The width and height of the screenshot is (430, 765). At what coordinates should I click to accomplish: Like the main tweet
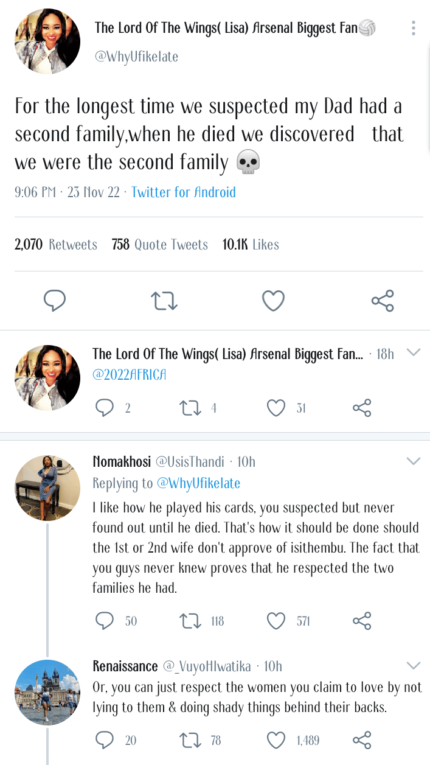tap(273, 301)
